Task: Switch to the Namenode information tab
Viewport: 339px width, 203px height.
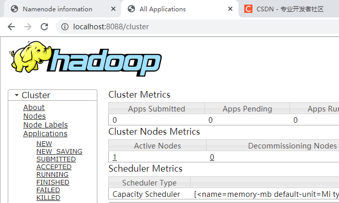Action: (62, 9)
